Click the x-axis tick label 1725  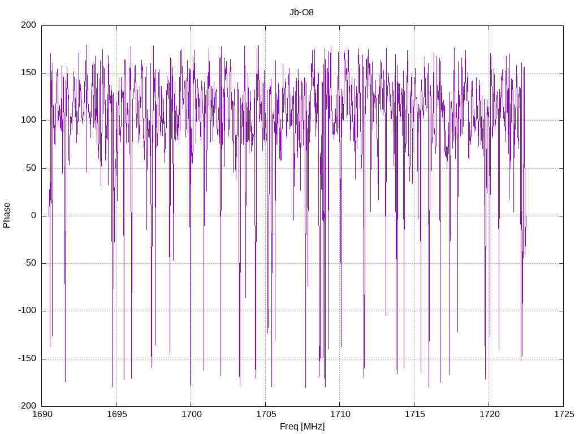pos(564,414)
